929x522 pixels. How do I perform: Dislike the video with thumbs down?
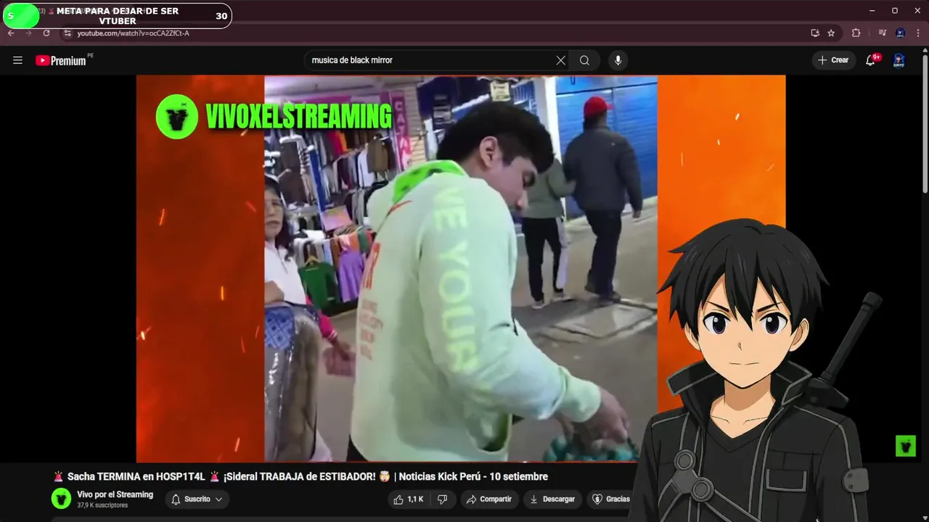pos(442,499)
